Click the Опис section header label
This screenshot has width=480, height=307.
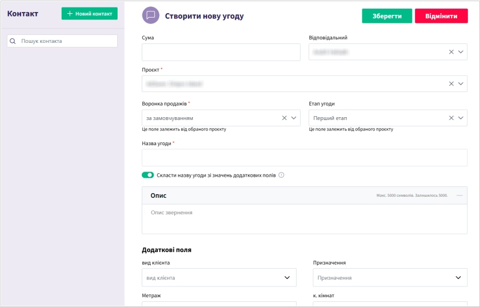point(158,196)
